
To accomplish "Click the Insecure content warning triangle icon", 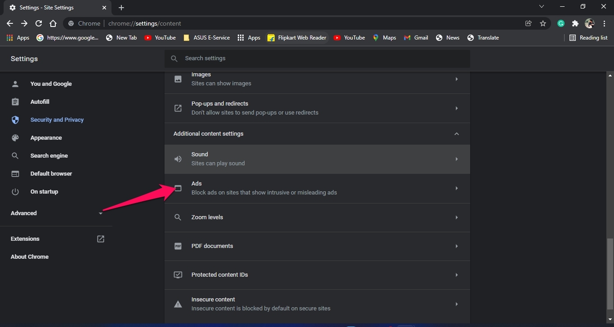I will pos(178,304).
